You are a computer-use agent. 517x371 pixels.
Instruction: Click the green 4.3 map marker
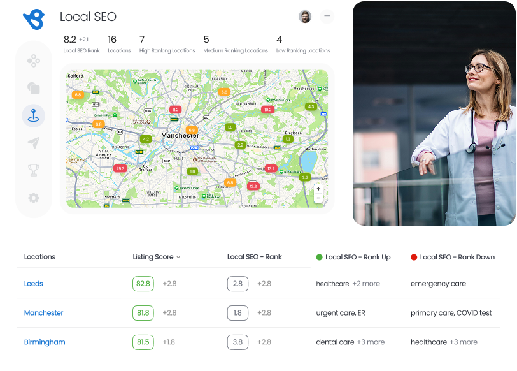311,106
